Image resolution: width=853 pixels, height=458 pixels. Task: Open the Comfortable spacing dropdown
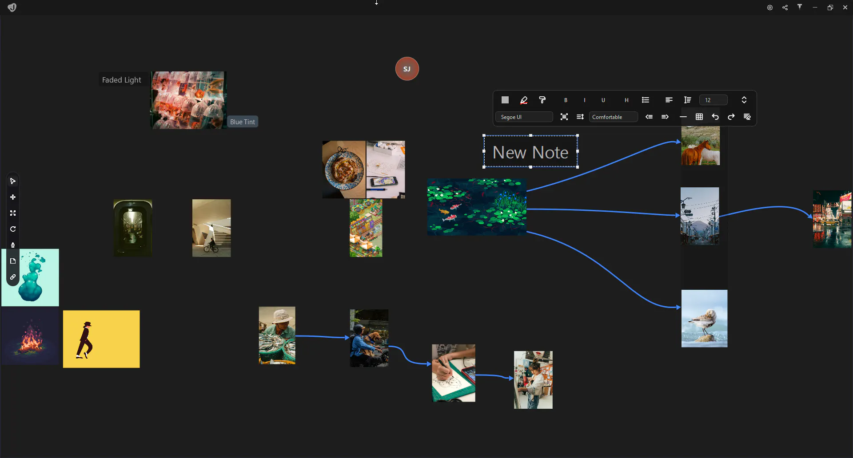(x=614, y=117)
